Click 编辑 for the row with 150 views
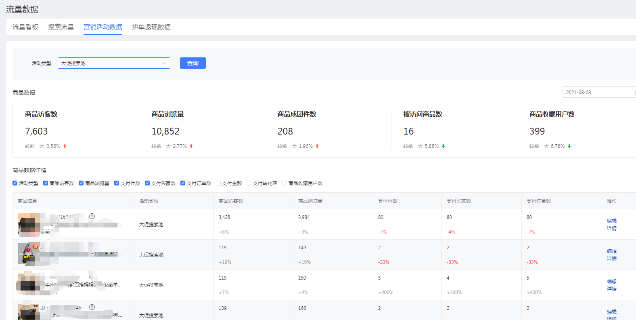This screenshot has height=320, width=636. coord(612,282)
